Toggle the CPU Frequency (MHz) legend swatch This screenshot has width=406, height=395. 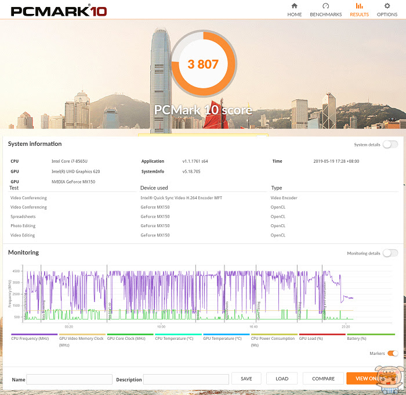pyautogui.click(x=34, y=335)
